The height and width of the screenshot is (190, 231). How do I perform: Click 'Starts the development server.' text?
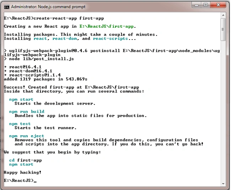click(x=55, y=104)
